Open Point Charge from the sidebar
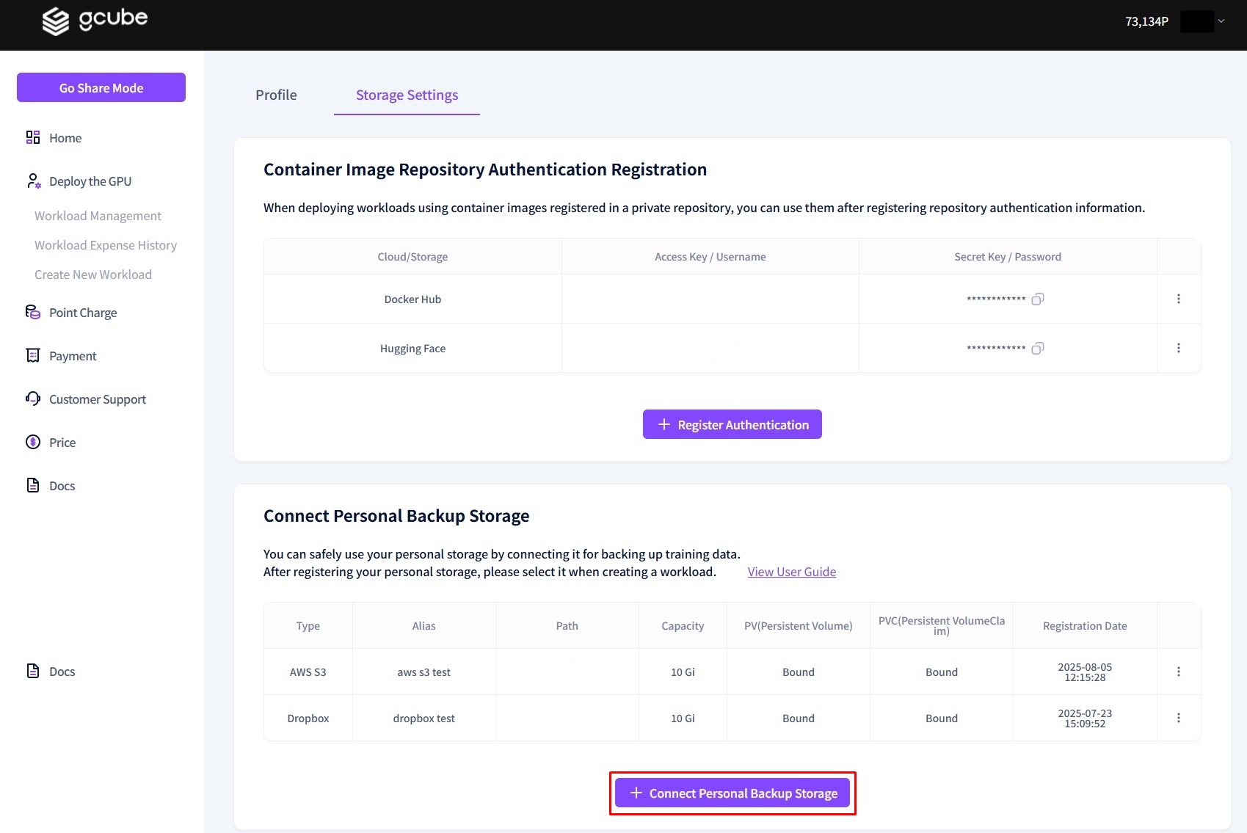The width and height of the screenshot is (1247, 833). tap(32, 312)
